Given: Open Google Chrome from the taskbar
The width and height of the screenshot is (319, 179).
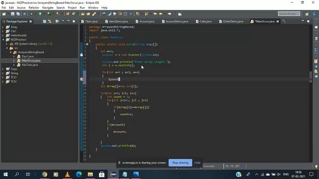Looking at the screenshot, I should point(44,174).
